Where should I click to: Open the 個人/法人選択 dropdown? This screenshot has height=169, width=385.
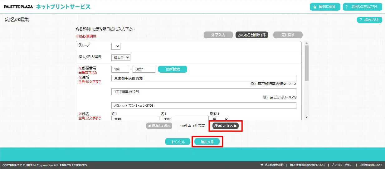pos(121,57)
